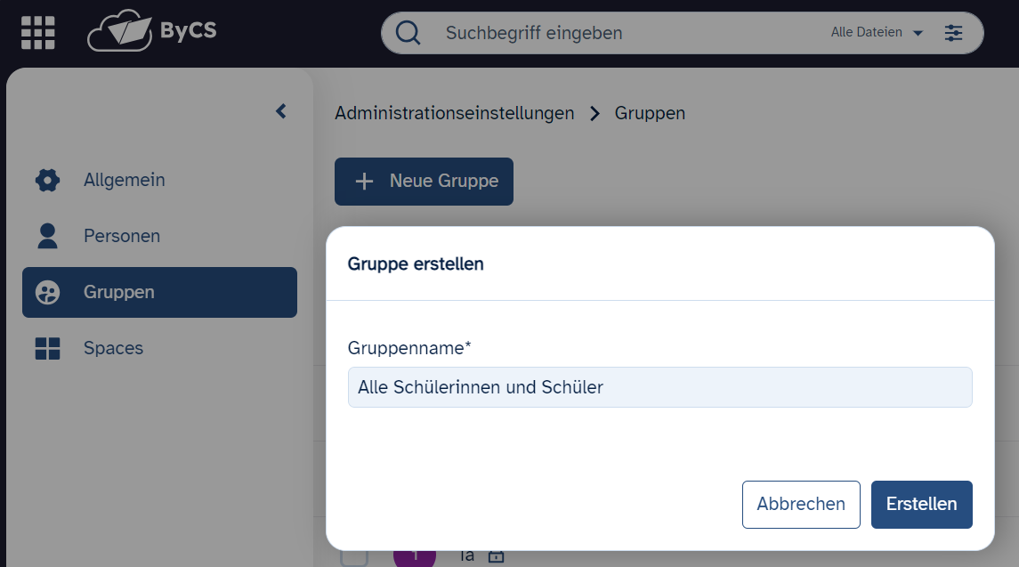Confirm with the Erstellen button
Image resolution: width=1019 pixels, height=567 pixels.
pos(921,505)
